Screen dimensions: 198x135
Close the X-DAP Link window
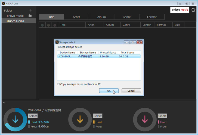pyautogui.click(x=193, y=4)
